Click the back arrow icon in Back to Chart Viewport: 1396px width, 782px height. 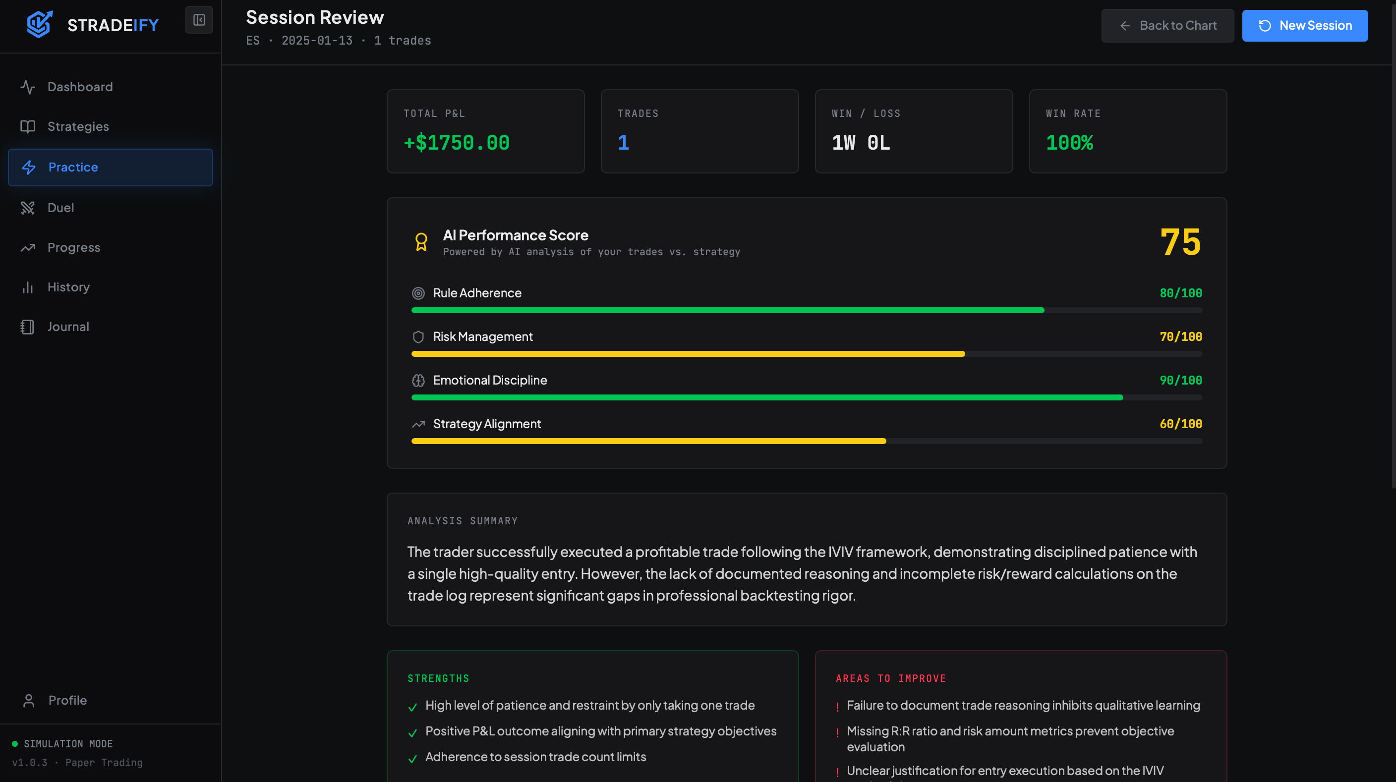tap(1125, 25)
